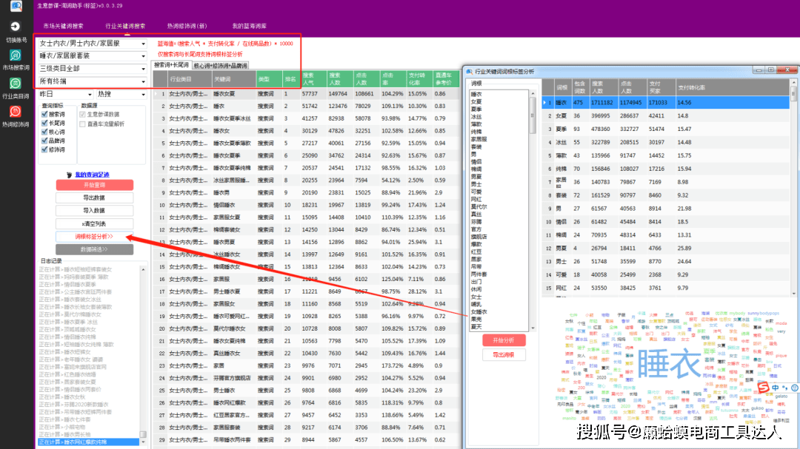Enable the 直通车流量解析 checkbox
This screenshot has height=449, width=800.
click(83, 124)
